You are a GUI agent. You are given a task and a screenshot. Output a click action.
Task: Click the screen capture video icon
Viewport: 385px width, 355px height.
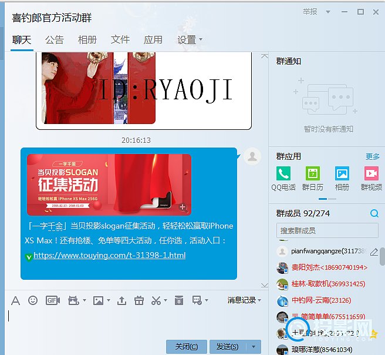(73, 300)
